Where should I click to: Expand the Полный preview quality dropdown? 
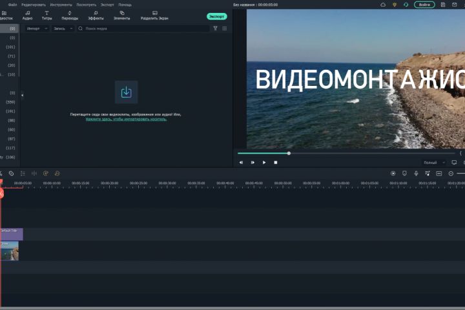(434, 163)
